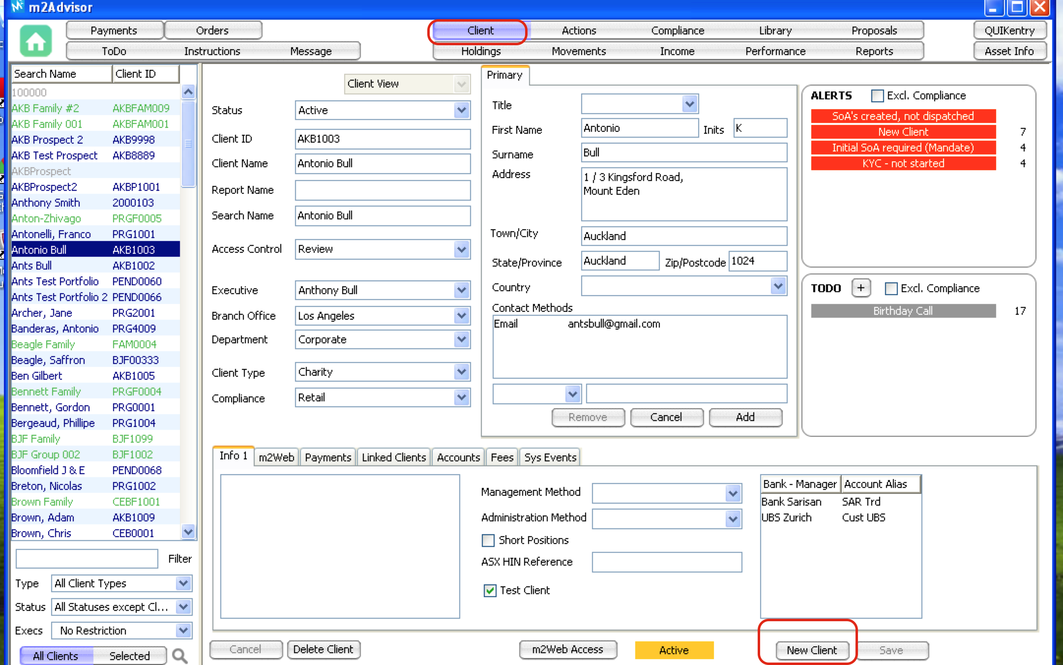Click the green Home icon
Image resolution: width=1063 pixels, height=665 pixels.
tap(35, 41)
